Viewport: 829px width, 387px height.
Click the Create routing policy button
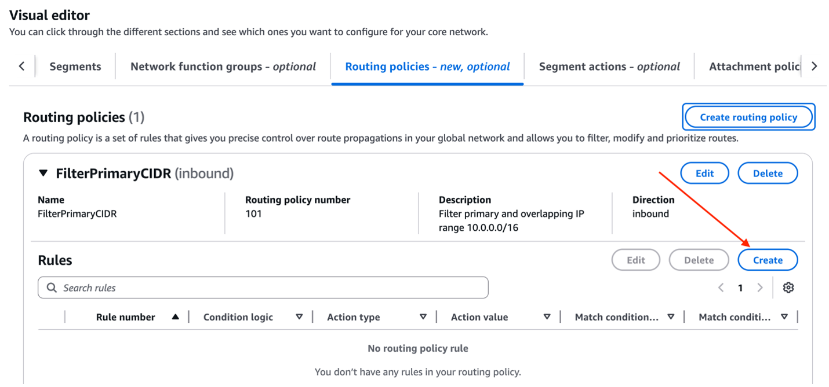[748, 117]
